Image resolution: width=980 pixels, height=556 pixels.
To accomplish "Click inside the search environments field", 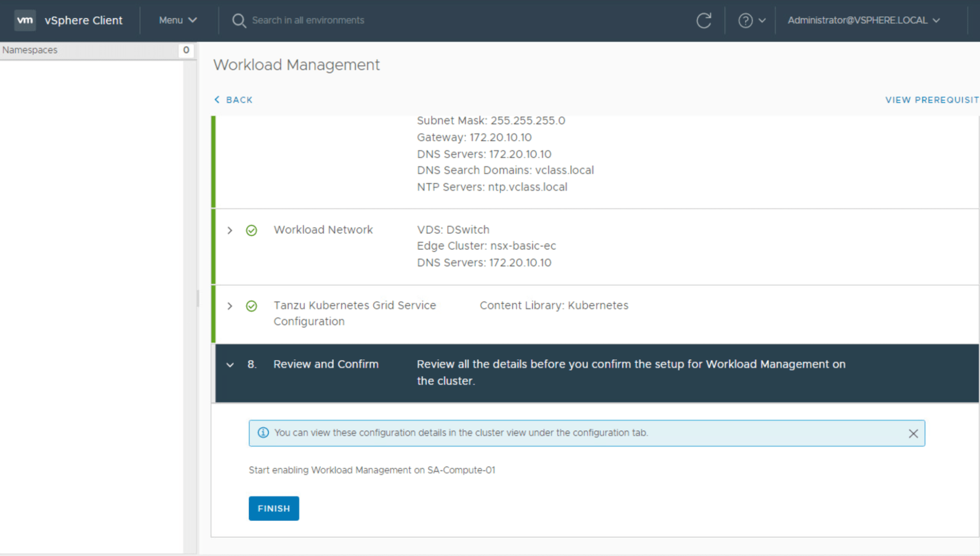I will [x=336, y=20].
